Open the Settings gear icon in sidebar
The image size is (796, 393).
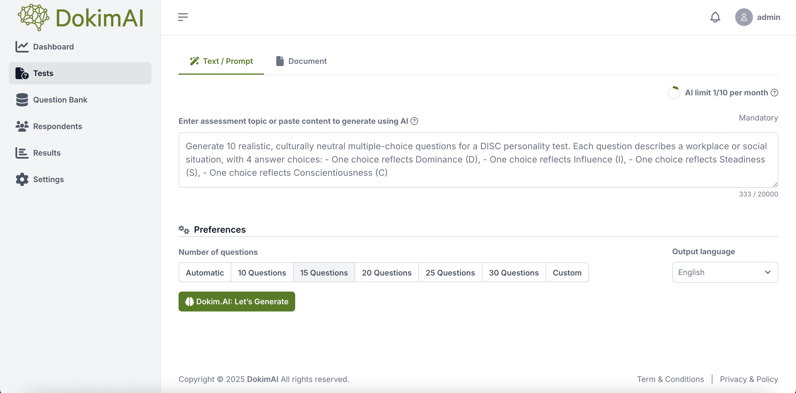(22, 180)
